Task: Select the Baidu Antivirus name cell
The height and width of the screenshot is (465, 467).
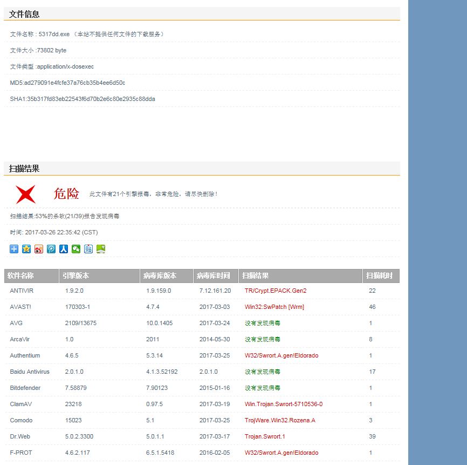Action: click(30, 372)
